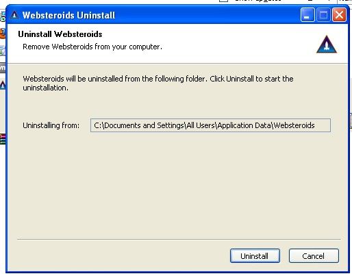Click the Uninstall button
This screenshot has height=276, width=352.
(x=255, y=255)
